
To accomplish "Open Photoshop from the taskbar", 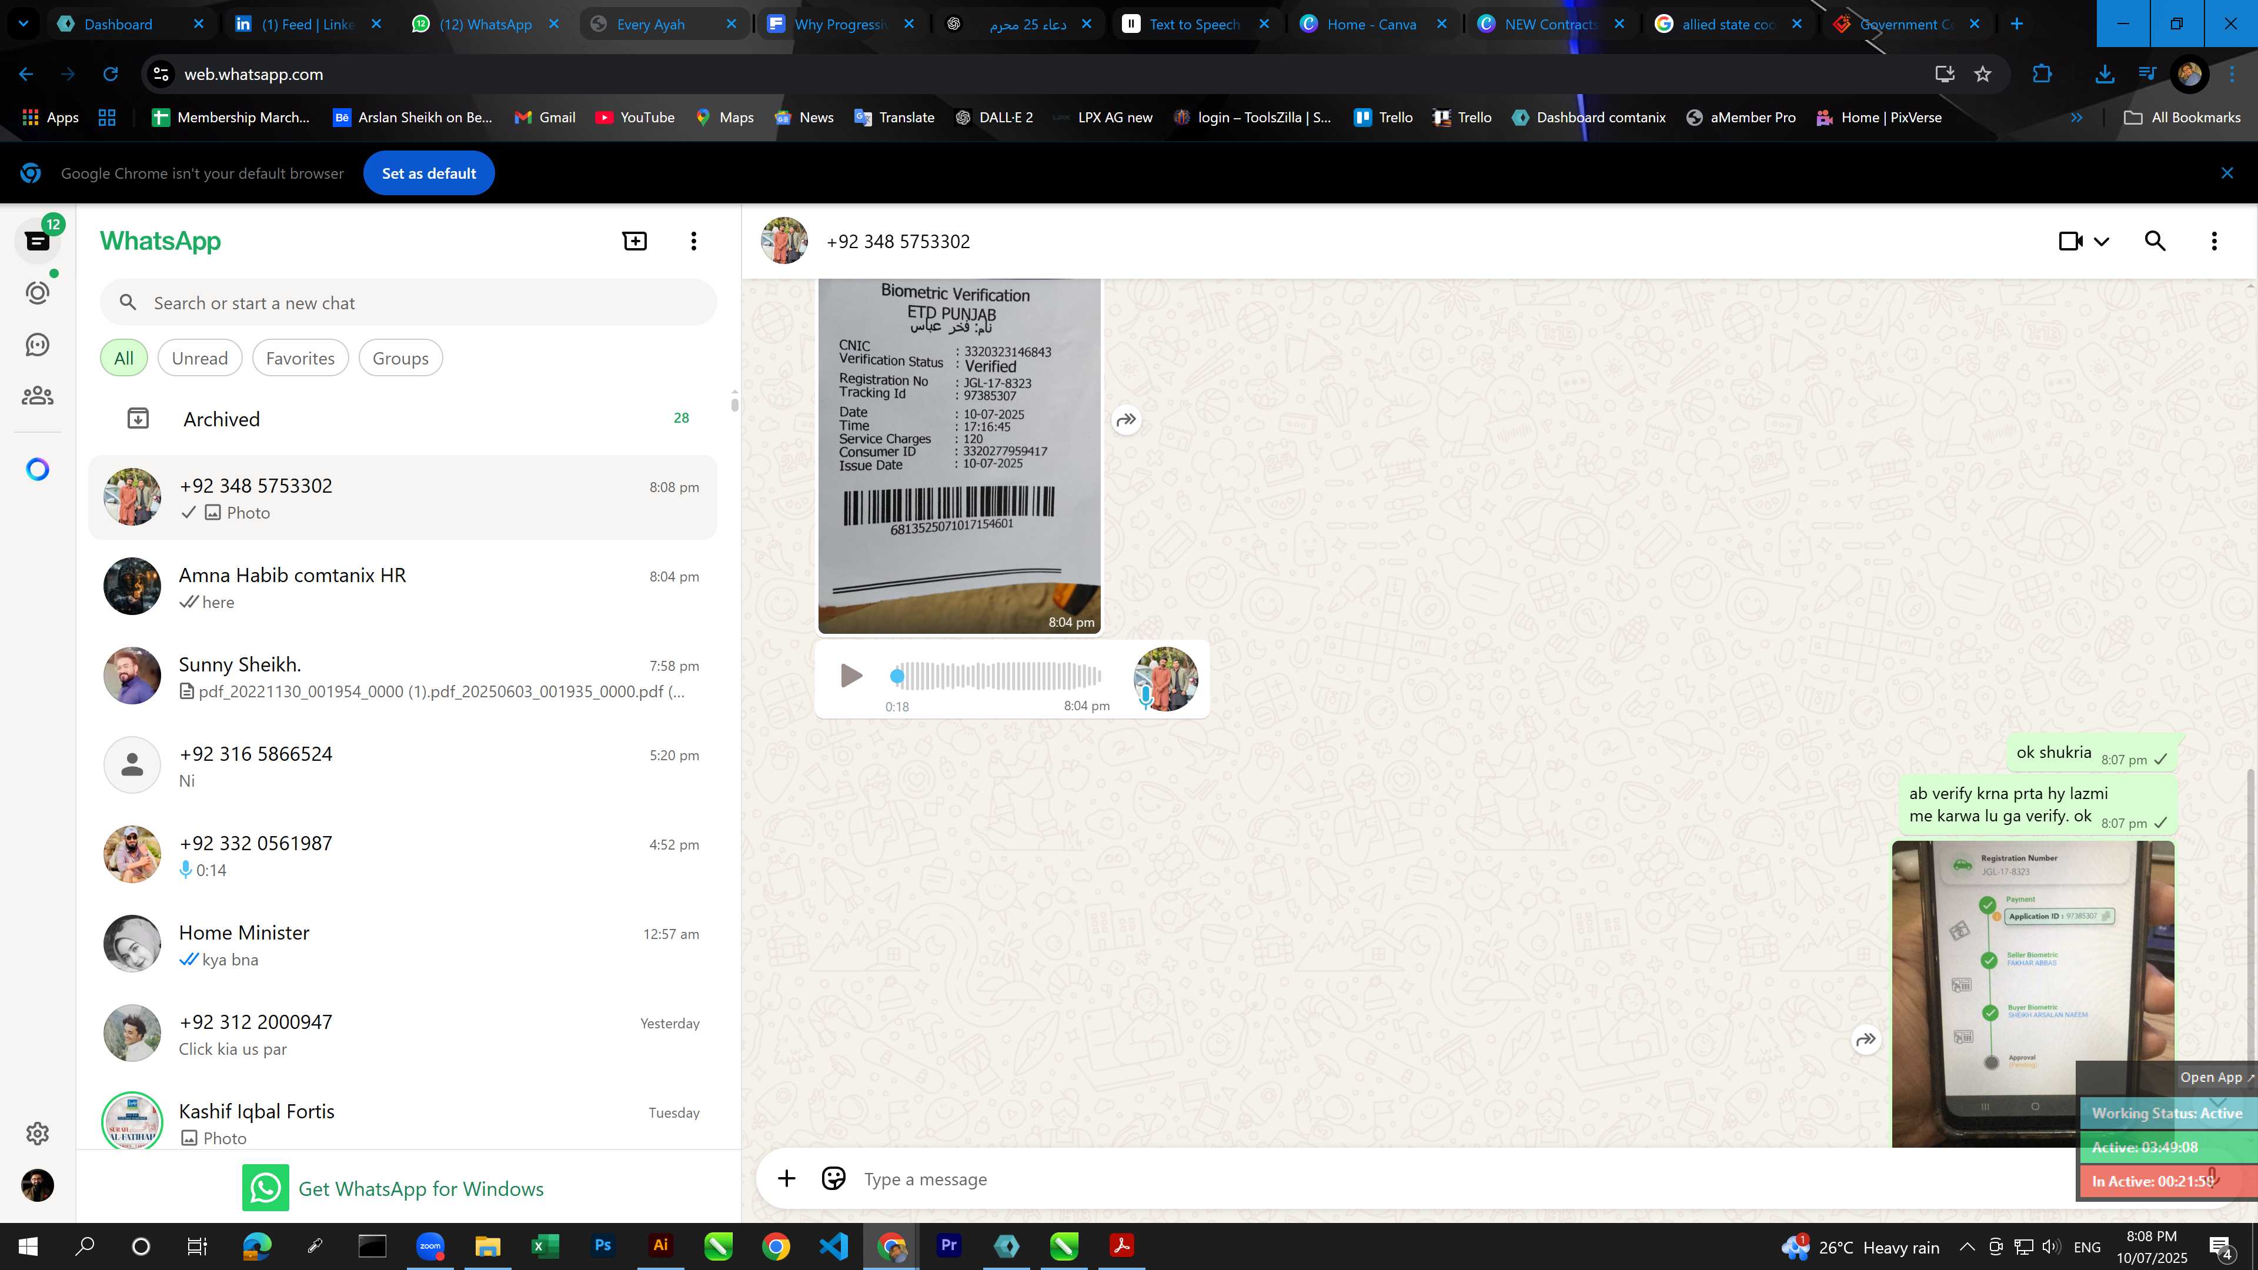I will click(x=603, y=1245).
